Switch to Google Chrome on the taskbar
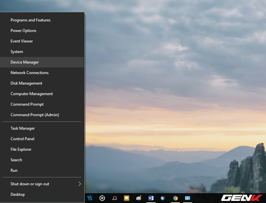The height and width of the screenshot is (203, 266). pos(175,198)
